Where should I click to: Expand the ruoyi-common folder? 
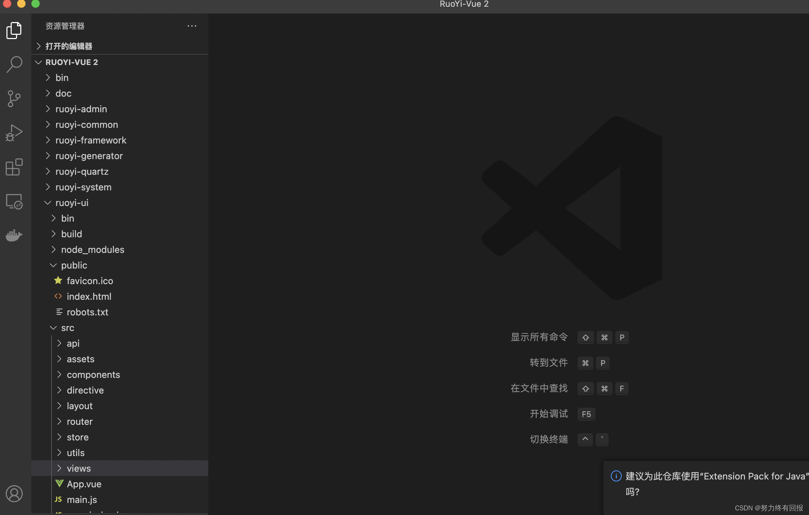[x=120, y=125]
